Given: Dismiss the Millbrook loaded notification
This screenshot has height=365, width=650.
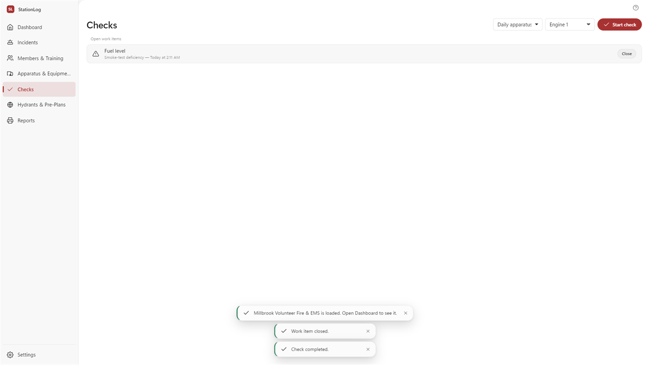Looking at the screenshot, I should pyautogui.click(x=406, y=313).
